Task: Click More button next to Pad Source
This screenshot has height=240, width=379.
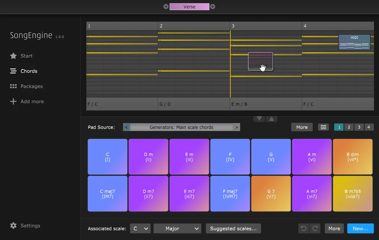Action: coord(302,127)
